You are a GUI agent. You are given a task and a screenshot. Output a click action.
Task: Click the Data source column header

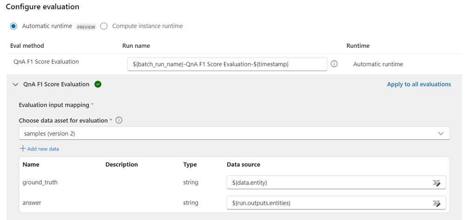pos(243,165)
